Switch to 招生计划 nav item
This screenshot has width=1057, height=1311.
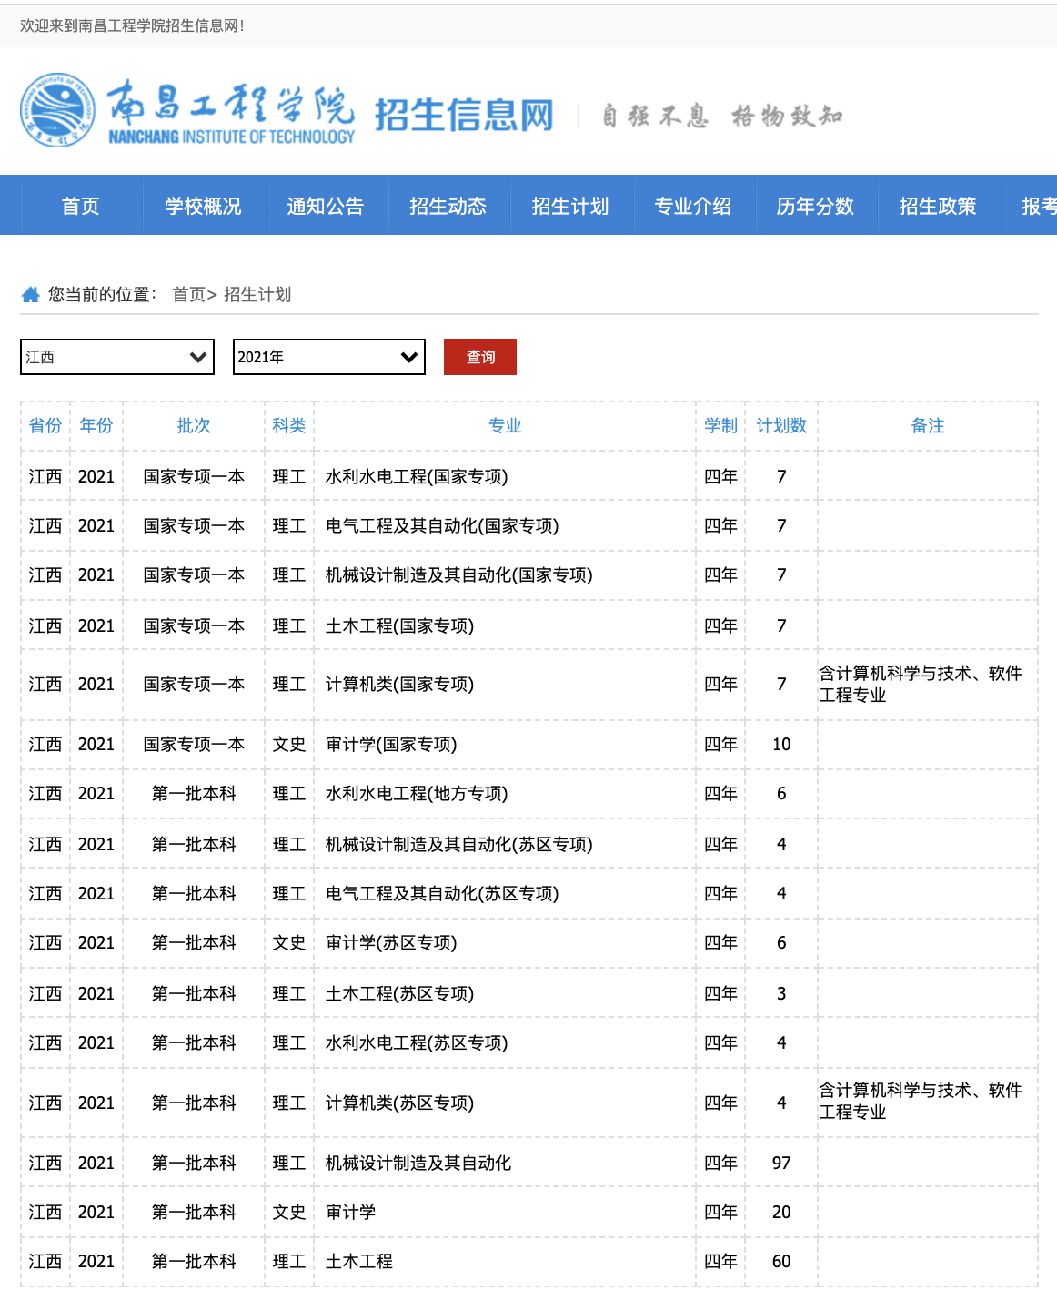click(x=570, y=206)
